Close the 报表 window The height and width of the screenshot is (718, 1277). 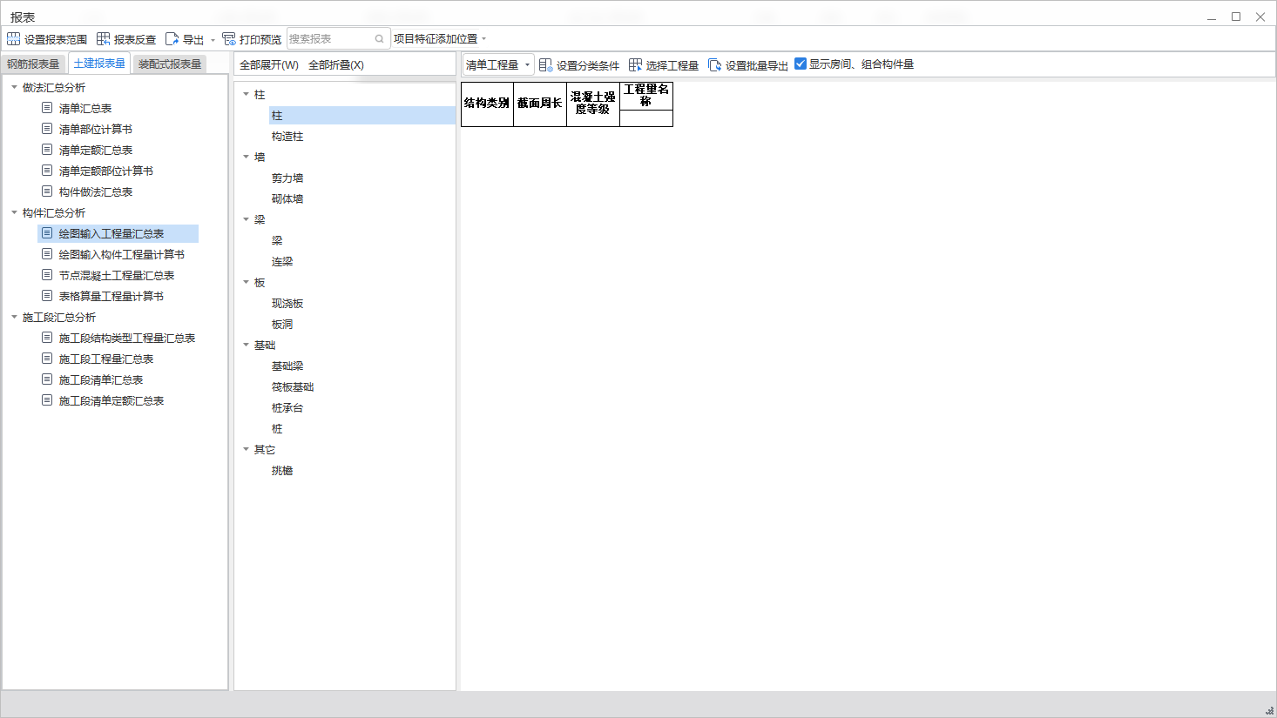(1260, 17)
